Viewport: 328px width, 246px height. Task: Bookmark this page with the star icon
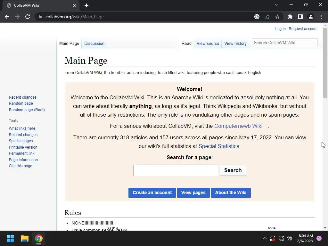pos(277,17)
